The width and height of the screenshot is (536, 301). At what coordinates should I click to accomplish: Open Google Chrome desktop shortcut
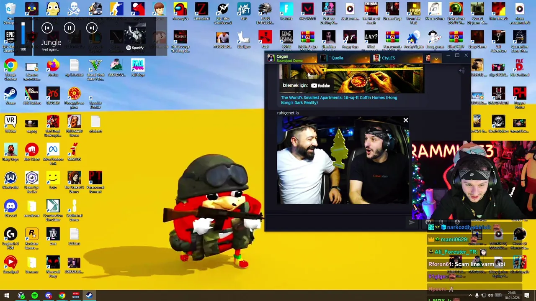pos(10,69)
